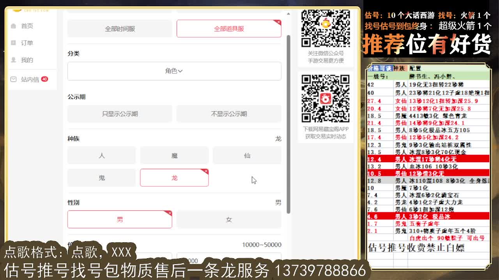Remove the 龙 race selection via its X
499x280 pixels.
(x=206, y=170)
